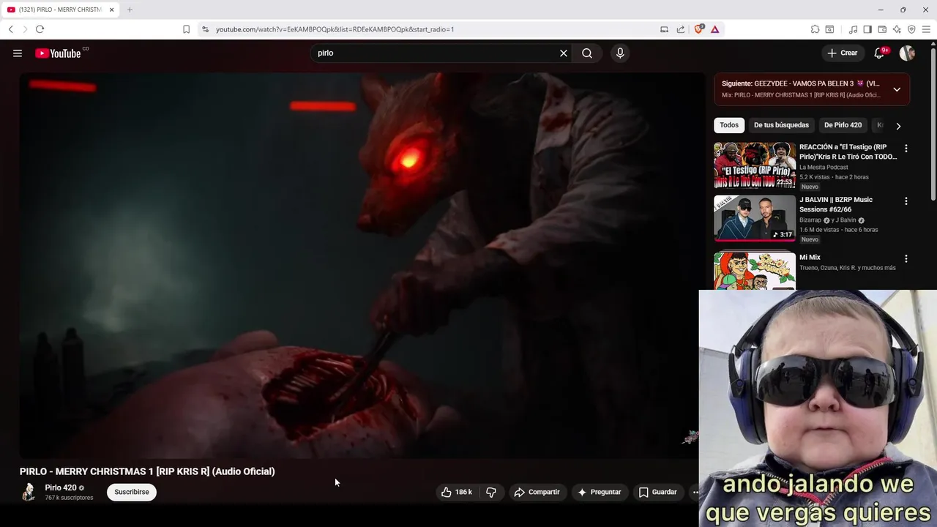
Task: Click the search-tabs icon in the browser toolbar
Action: [829, 29]
